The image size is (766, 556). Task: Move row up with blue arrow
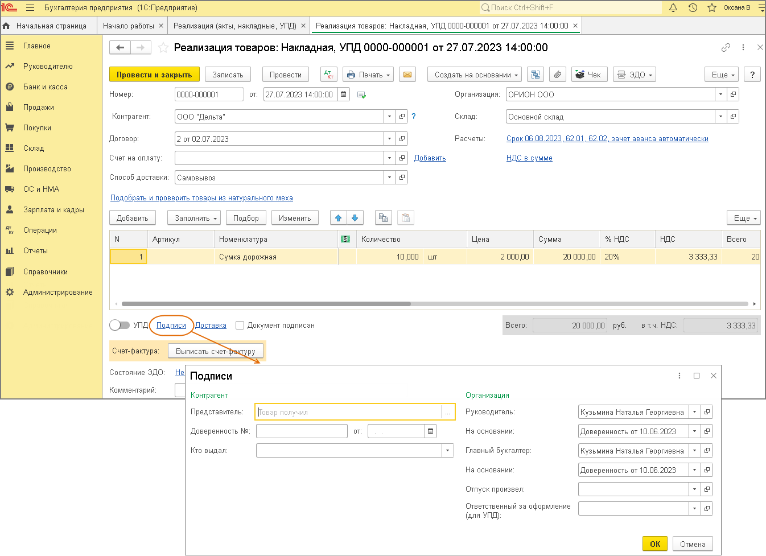339,218
